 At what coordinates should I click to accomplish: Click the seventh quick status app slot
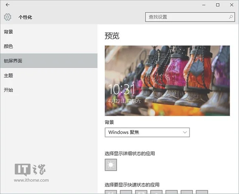[x=201, y=192]
